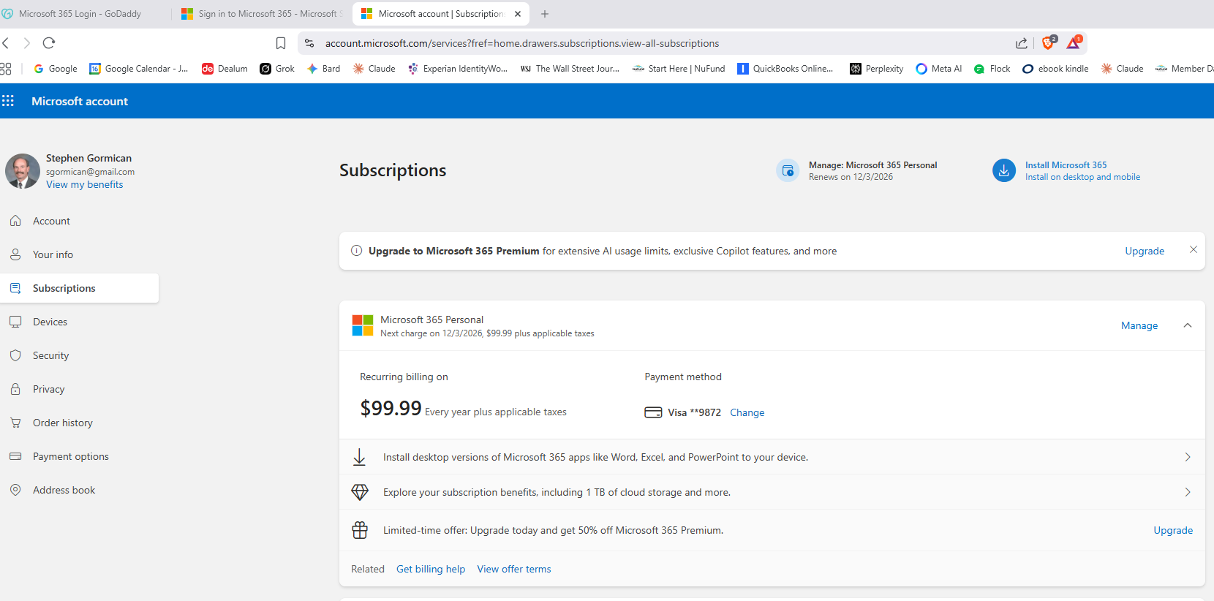Open the View offer terms link
Image resolution: width=1214 pixels, height=601 pixels.
click(514, 569)
